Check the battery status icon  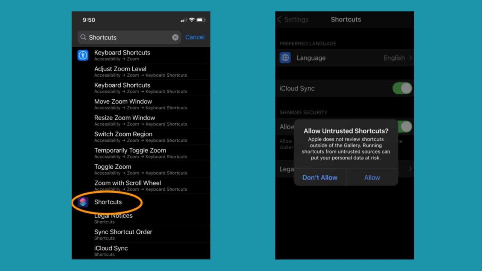click(201, 20)
